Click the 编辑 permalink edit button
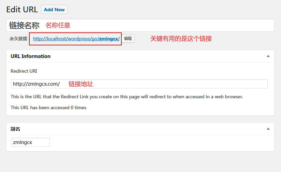 click(128, 39)
